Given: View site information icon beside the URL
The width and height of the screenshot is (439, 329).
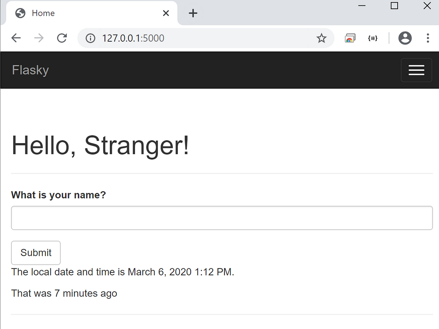Looking at the screenshot, I should click(x=90, y=38).
